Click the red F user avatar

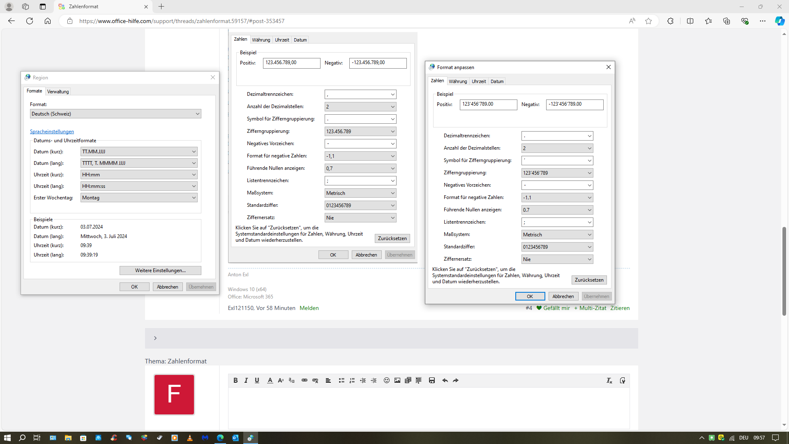[174, 394]
